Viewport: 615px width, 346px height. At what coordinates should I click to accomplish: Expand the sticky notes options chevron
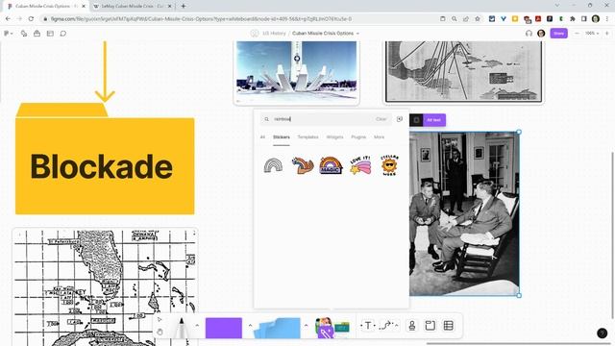tap(306, 325)
